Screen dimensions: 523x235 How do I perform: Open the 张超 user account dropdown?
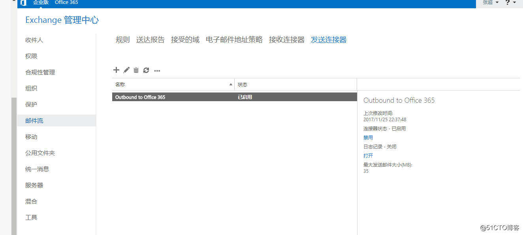490,2
